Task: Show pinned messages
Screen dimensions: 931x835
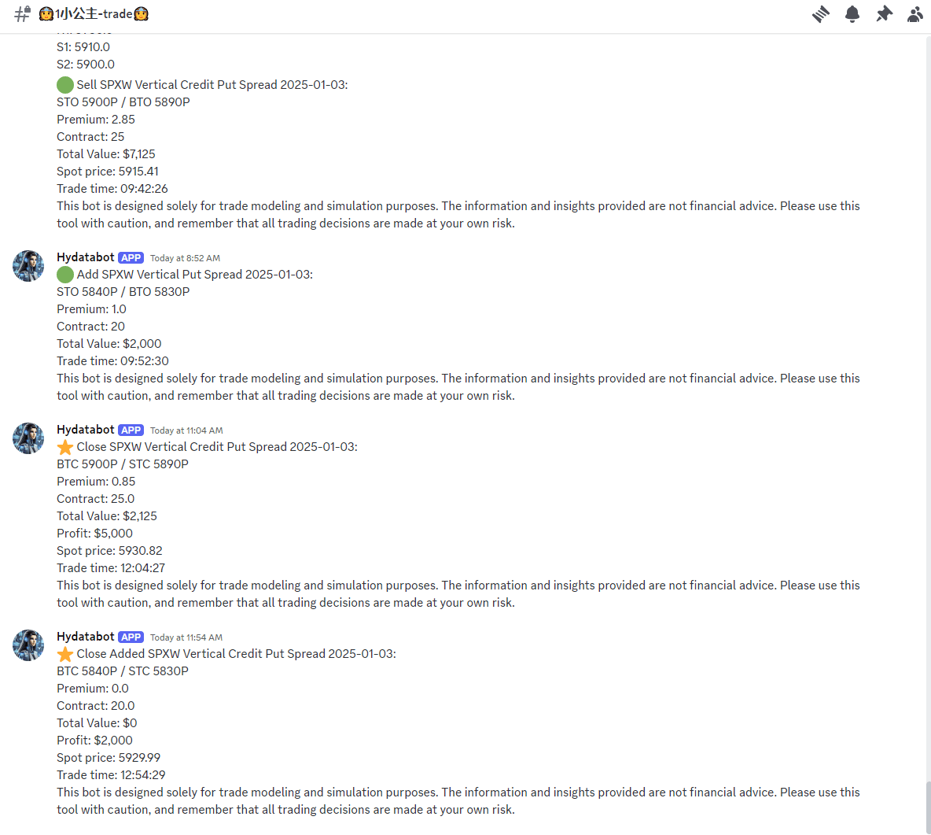Action: tap(884, 14)
